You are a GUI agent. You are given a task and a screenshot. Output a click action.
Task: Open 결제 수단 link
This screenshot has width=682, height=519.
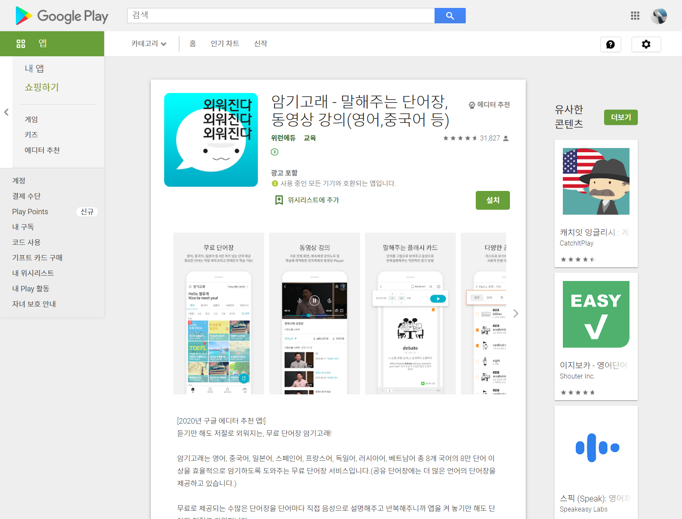point(26,196)
